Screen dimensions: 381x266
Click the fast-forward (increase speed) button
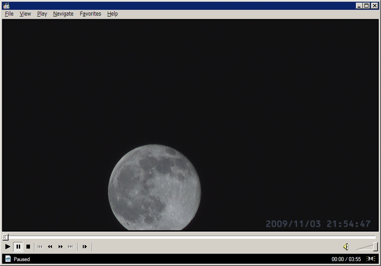tap(60, 246)
